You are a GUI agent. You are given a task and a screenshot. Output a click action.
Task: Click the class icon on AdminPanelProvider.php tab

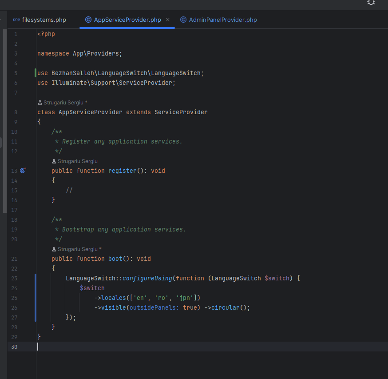point(183,20)
